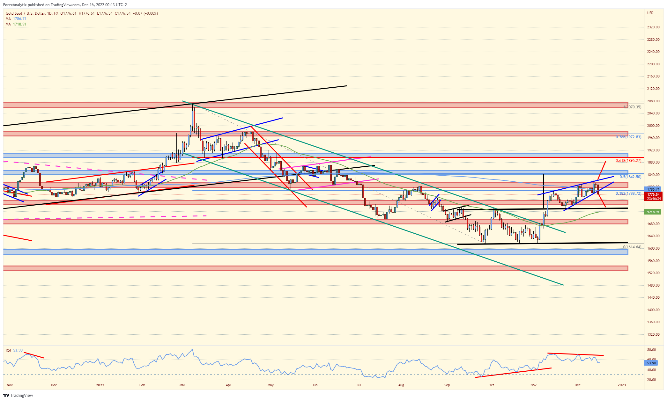The height and width of the screenshot is (401, 667).
Task: Click the 2000.00 price axis label
Action: [653, 126]
